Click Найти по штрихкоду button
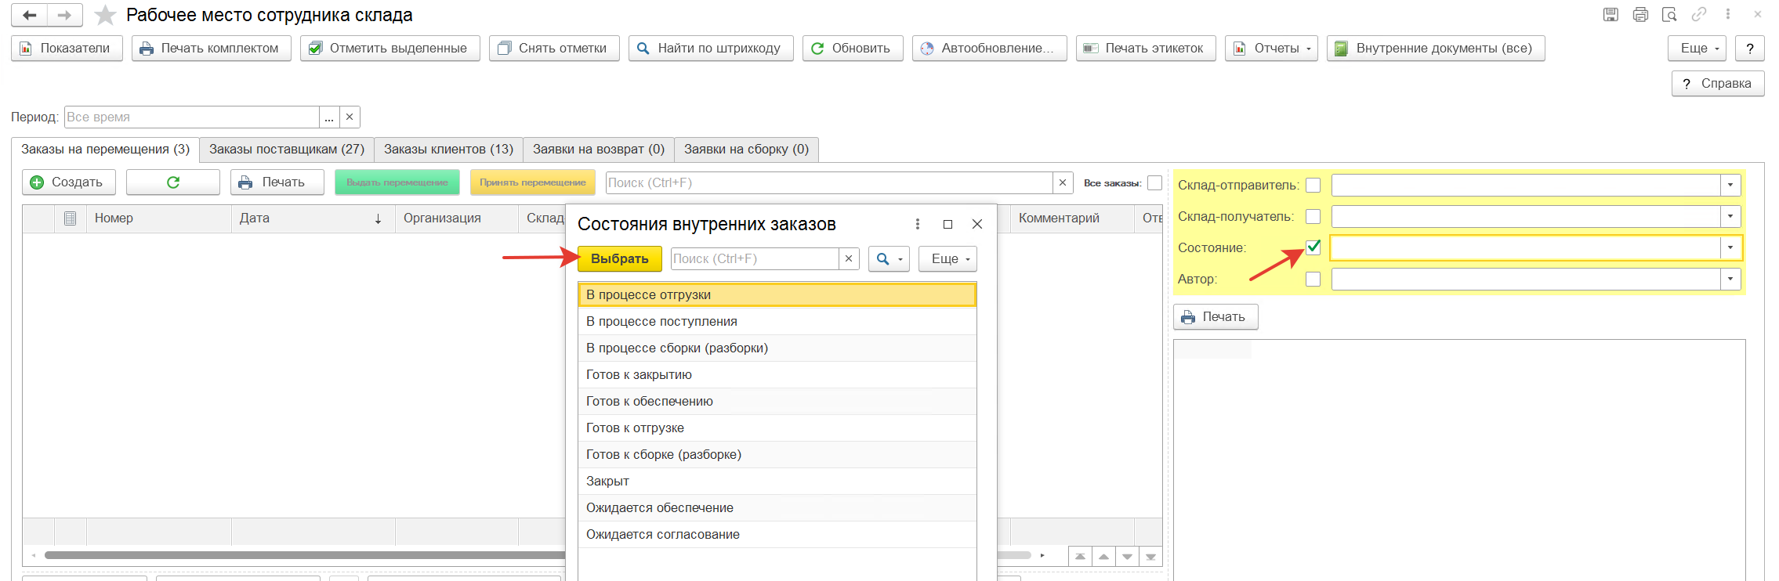1779x581 pixels. (x=711, y=48)
